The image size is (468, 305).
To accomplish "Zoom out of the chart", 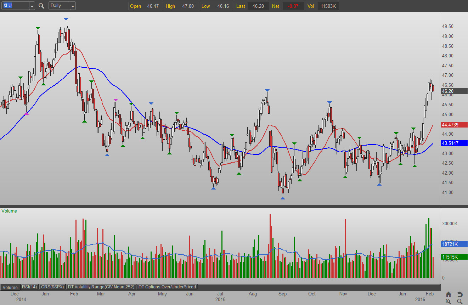I will (460, 301).
